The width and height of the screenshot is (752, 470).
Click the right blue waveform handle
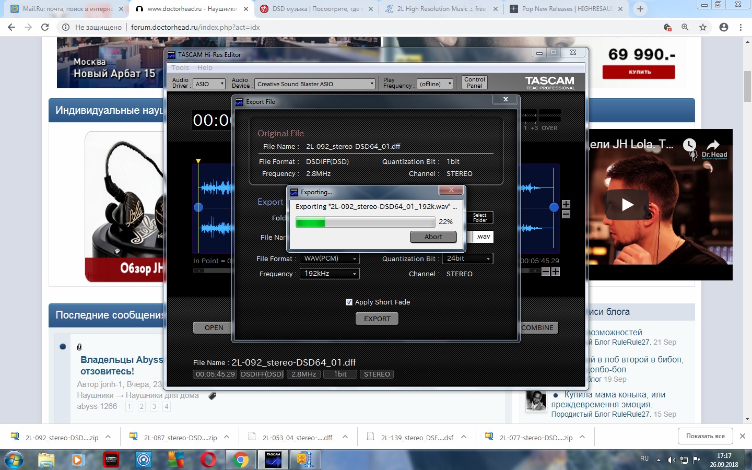[554, 207]
